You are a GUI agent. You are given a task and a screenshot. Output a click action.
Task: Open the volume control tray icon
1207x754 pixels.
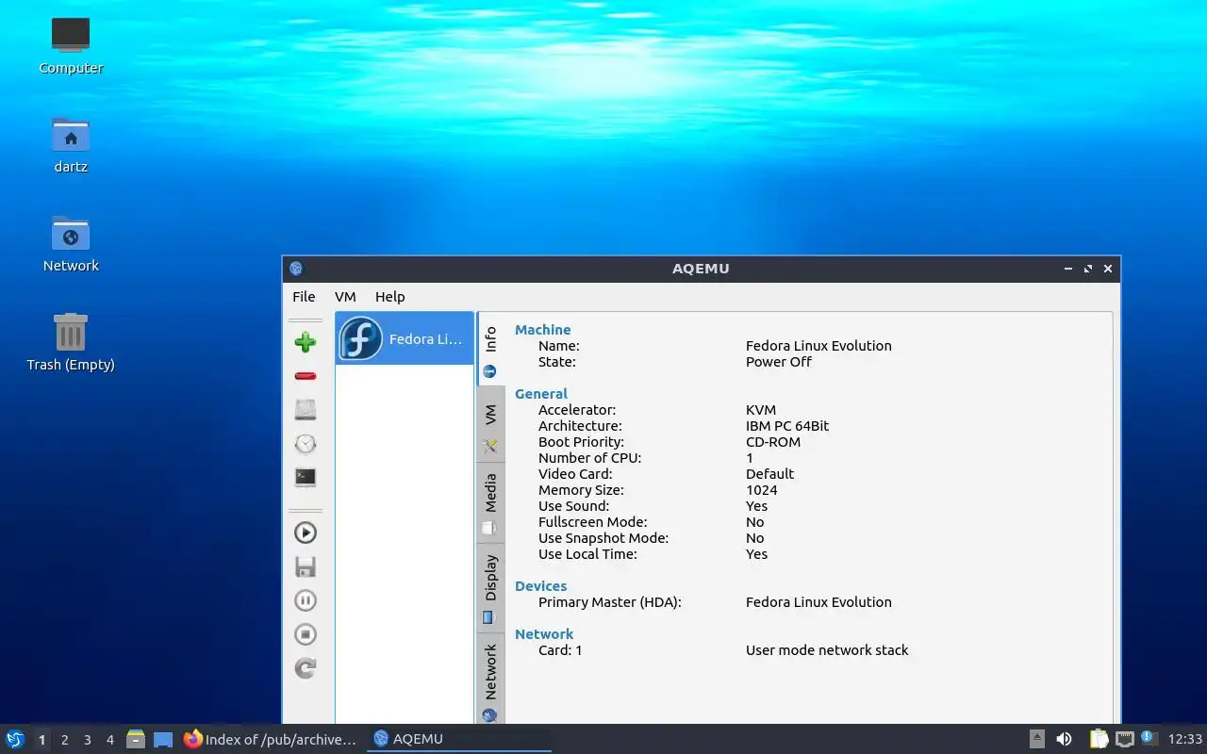coord(1064,739)
